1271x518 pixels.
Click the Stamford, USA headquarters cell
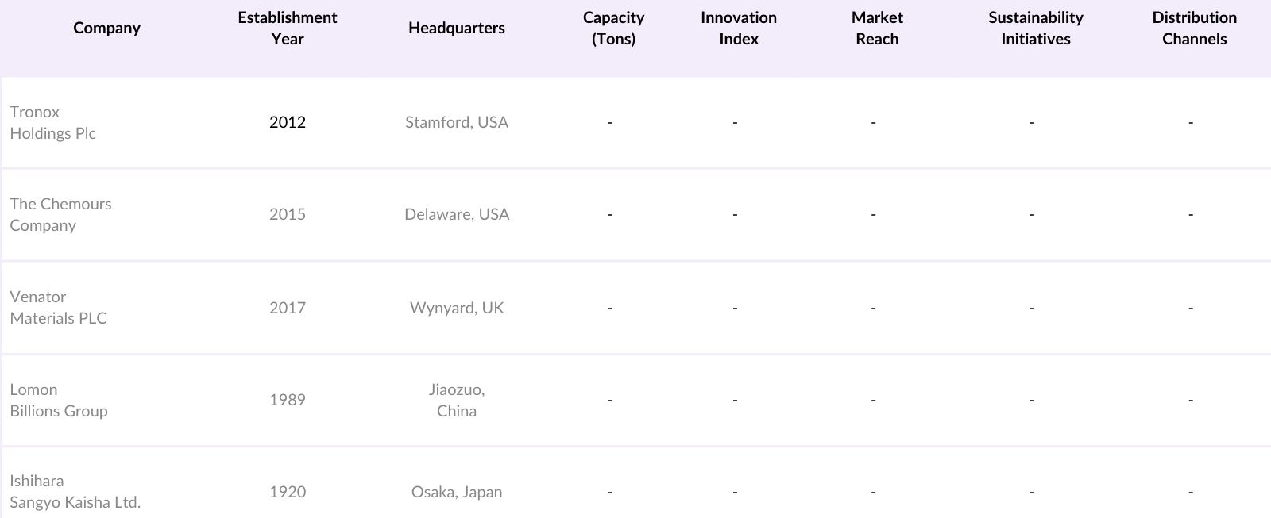pyautogui.click(x=456, y=122)
